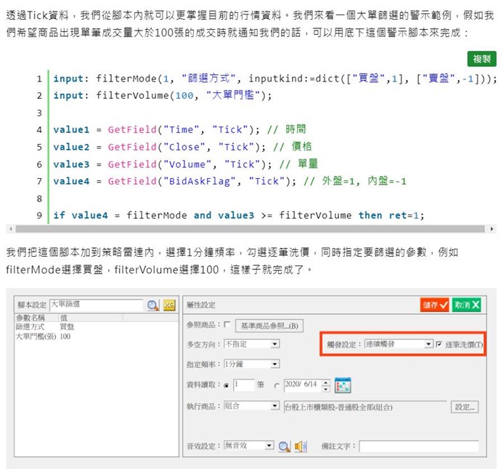This screenshot has height=469, width=501.
Task: Copy the code with 複製 button
Action: point(481,59)
